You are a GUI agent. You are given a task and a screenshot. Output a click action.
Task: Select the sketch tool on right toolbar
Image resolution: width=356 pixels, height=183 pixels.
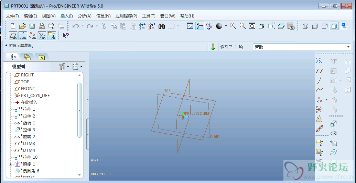(x=320, y=61)
